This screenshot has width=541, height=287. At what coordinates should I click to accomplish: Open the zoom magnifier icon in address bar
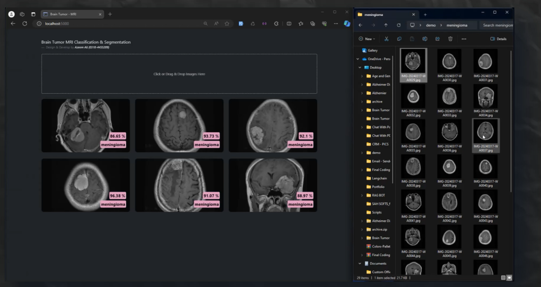point(205,24)
